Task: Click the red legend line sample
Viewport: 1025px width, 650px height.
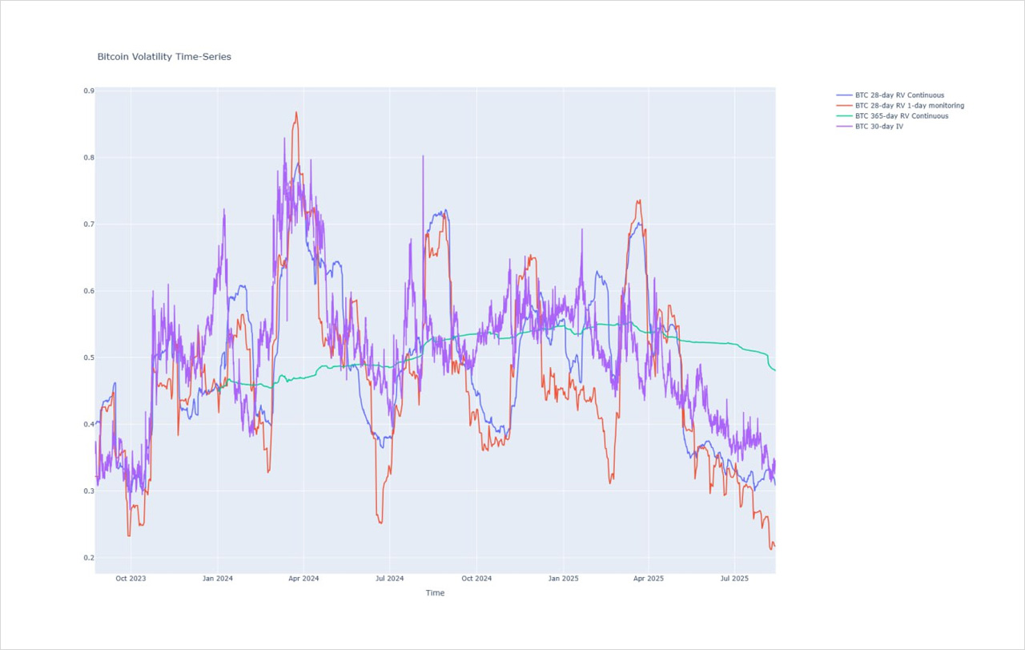Action: 845,105
